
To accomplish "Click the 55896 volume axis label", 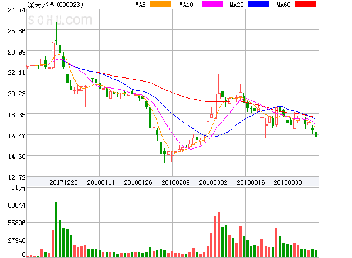I will pyautogui.click(x=16, y=223).
